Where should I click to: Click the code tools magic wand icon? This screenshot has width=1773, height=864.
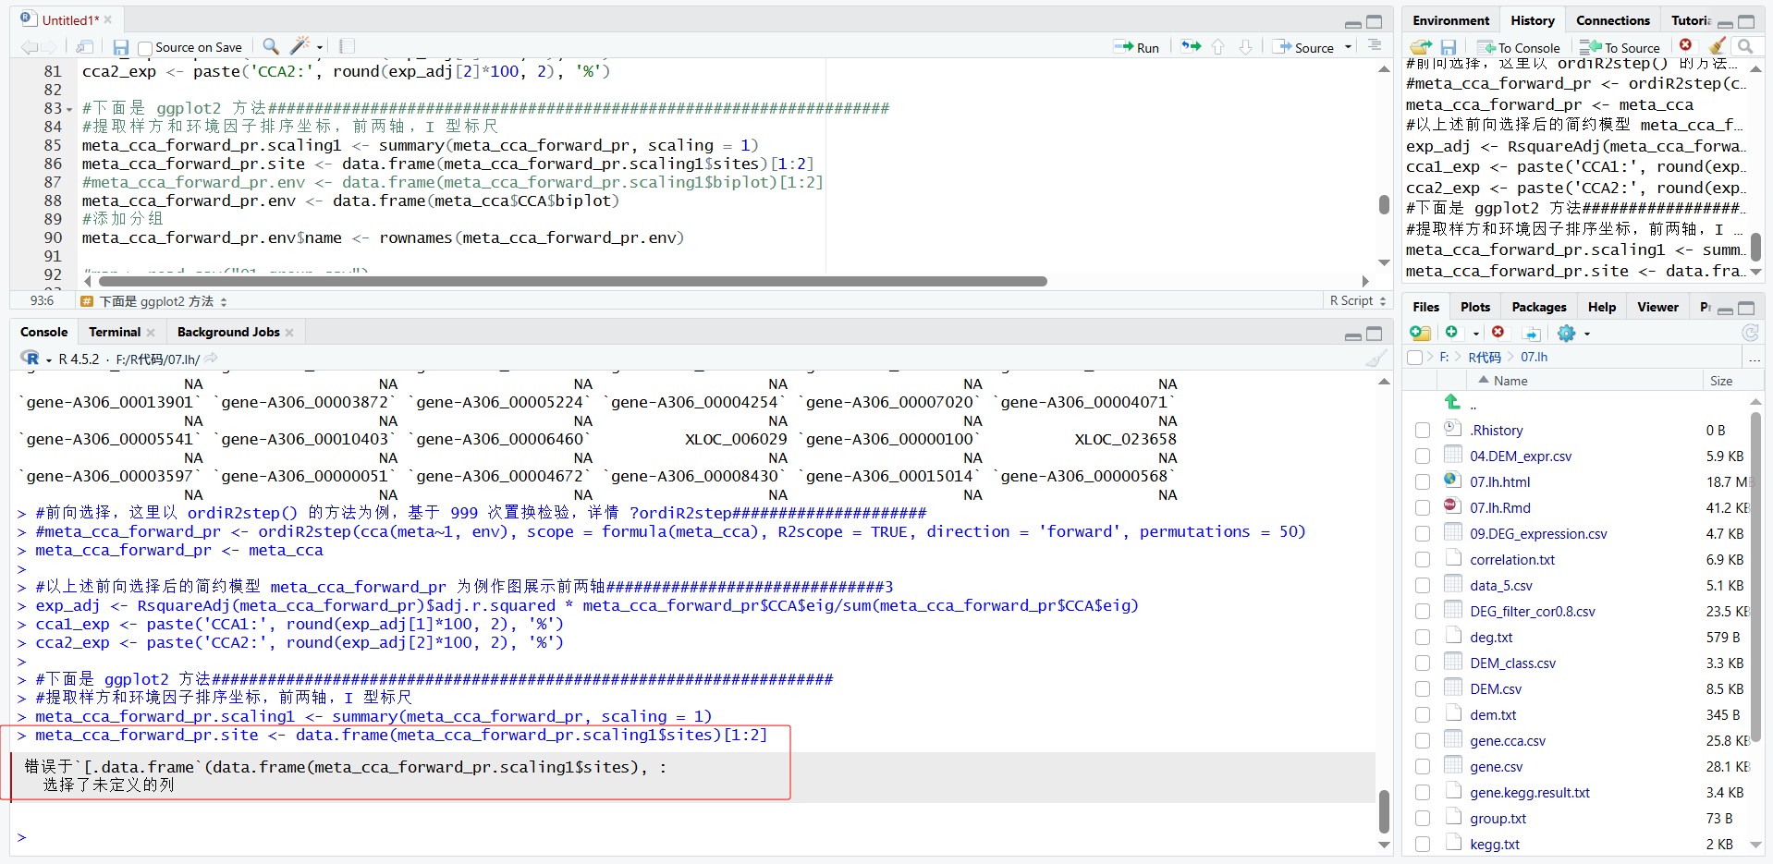pyautogui.click(x=299, y=46)
